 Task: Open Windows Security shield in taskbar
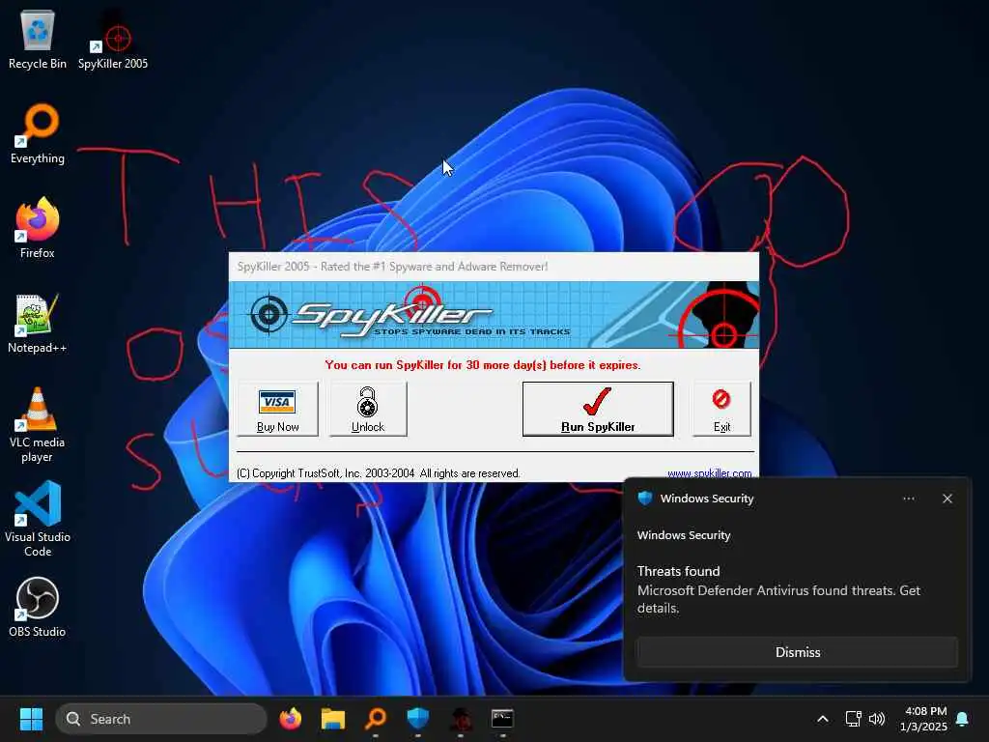(x=417, y=719)
